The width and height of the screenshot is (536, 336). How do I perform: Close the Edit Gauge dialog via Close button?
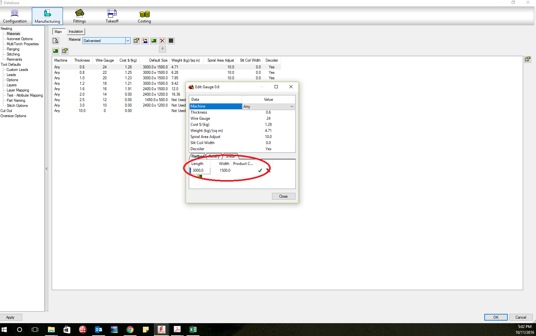283,196
